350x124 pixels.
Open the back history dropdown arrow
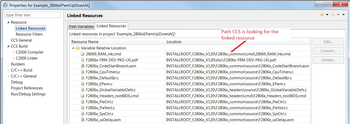[327, 15]
